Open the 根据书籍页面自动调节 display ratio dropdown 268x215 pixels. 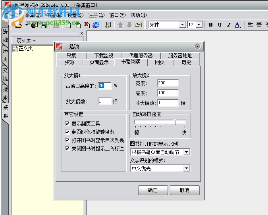click(x=187, y=152)
